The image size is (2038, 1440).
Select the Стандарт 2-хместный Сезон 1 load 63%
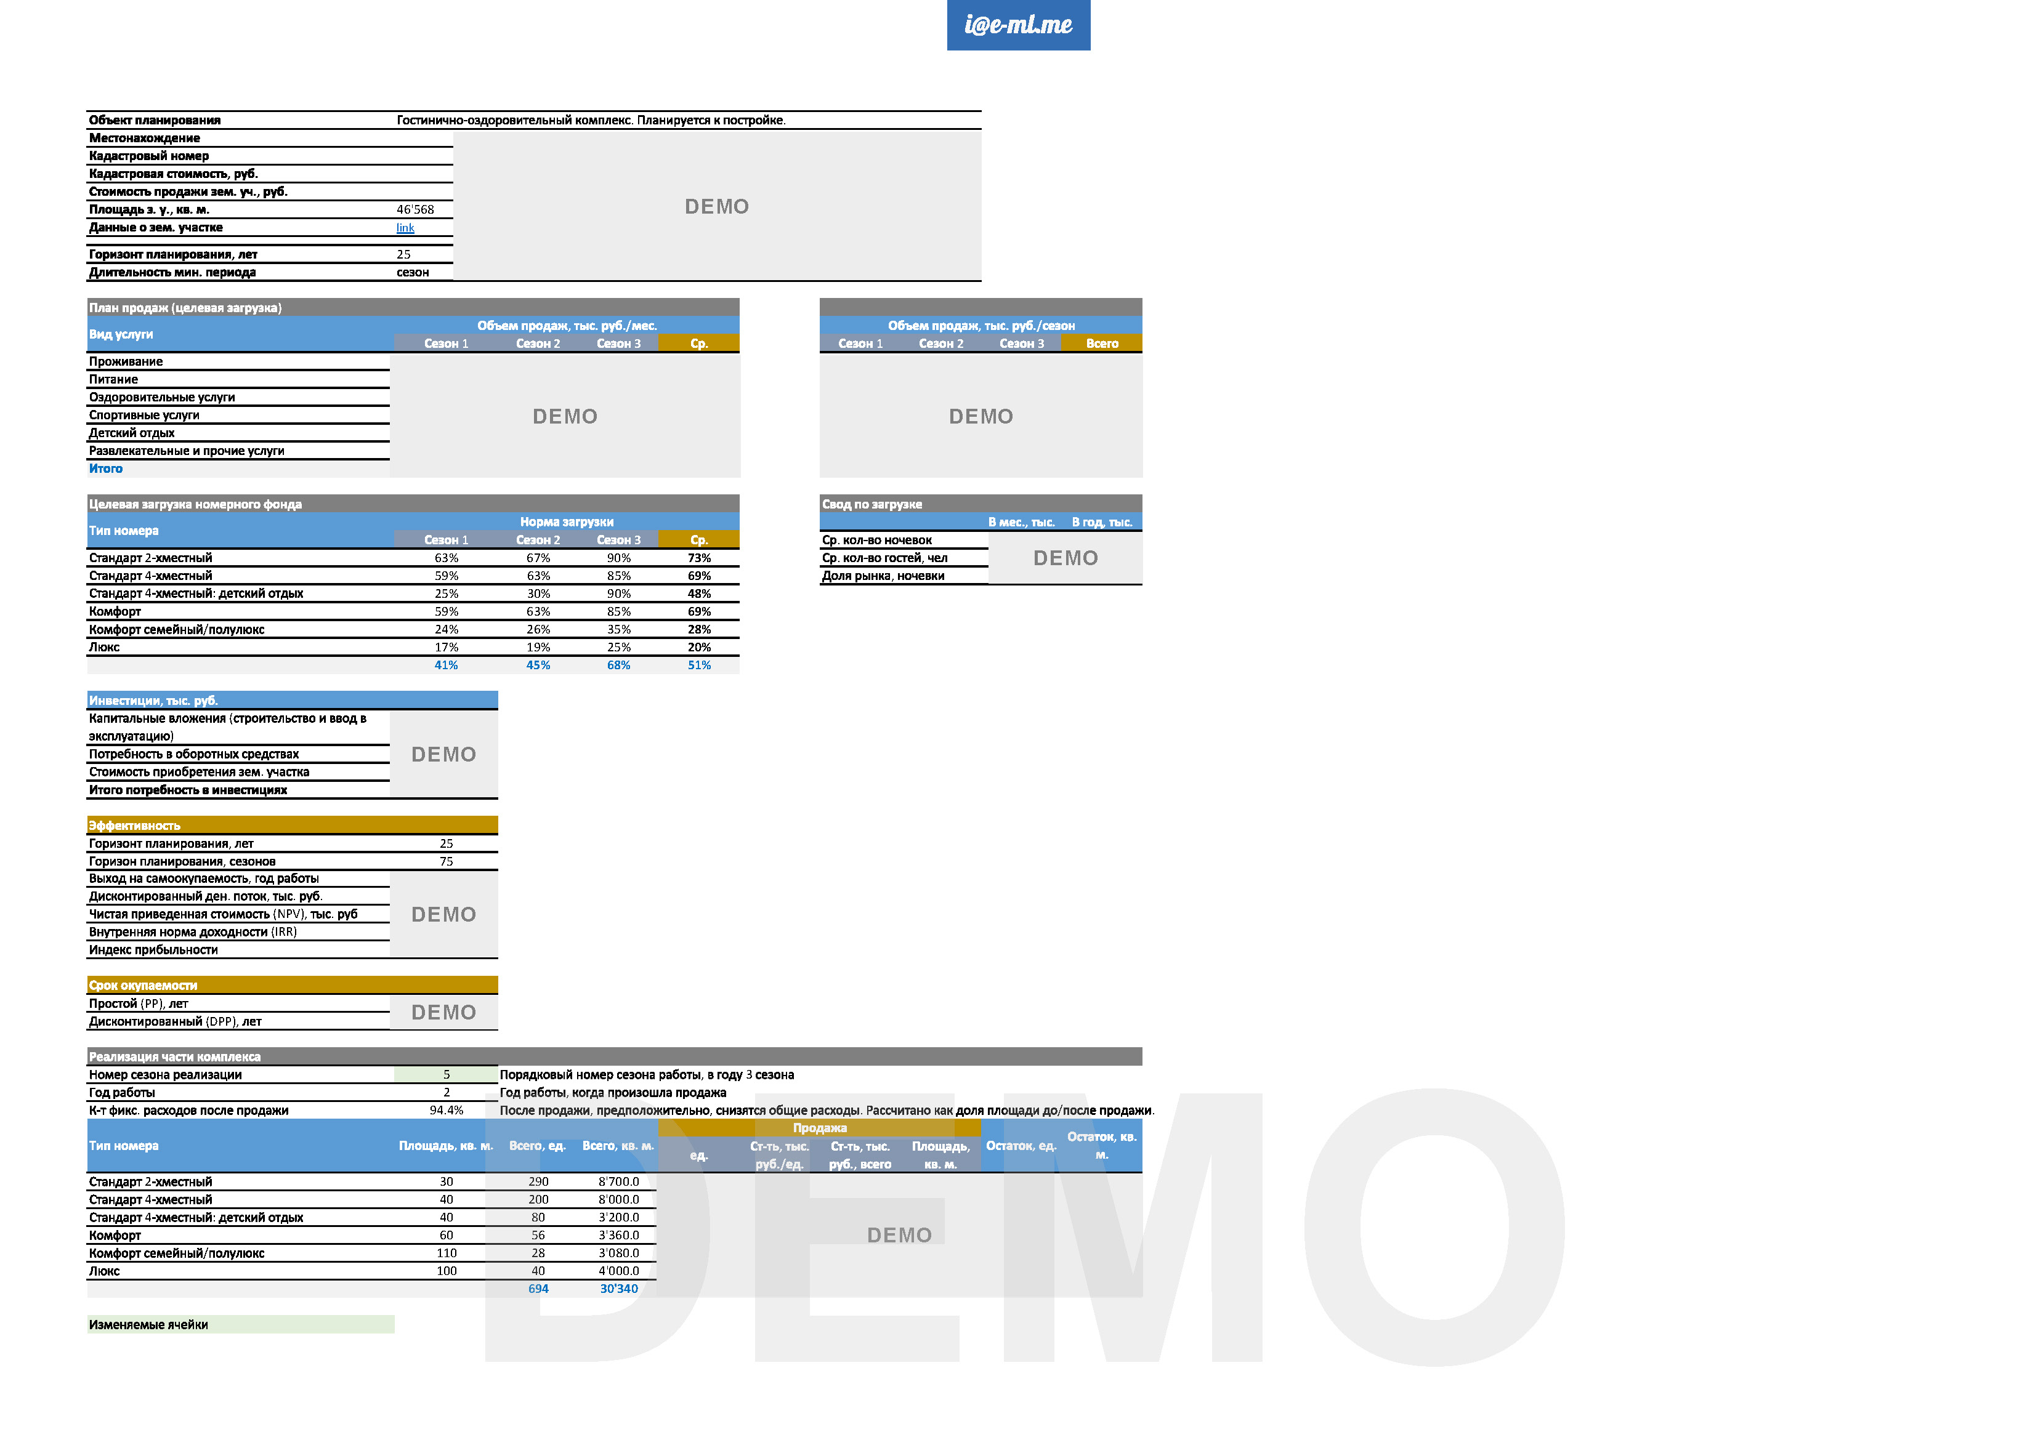[x=445, y=558]
